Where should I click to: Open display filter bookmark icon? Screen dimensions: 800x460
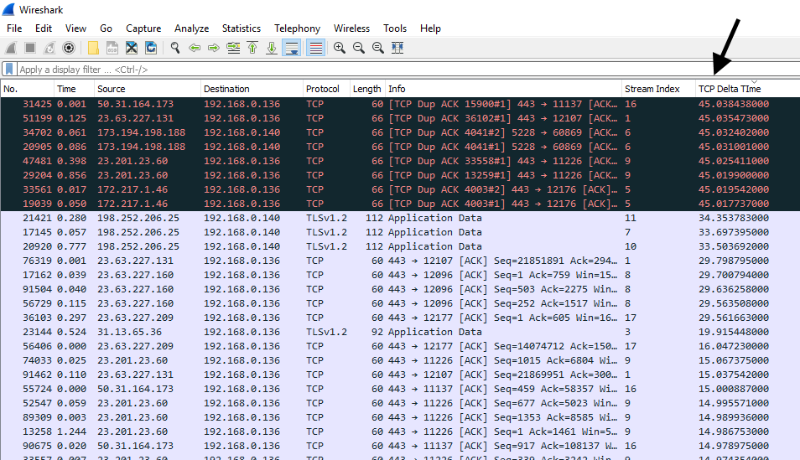pos(9,69)
